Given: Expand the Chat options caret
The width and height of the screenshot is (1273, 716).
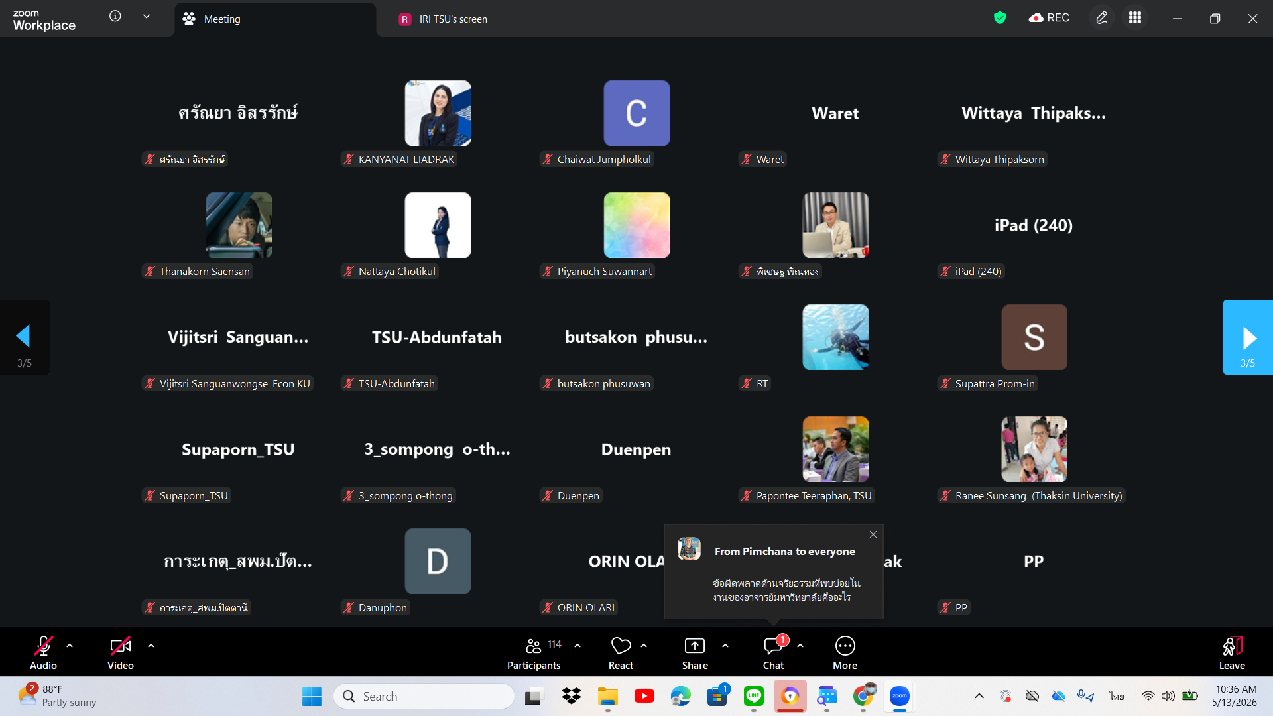Looking at the screenshot, I should [800, 646].
